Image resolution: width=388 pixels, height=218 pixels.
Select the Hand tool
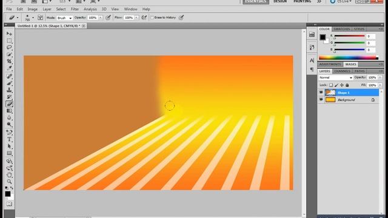(x=10, y=175)
